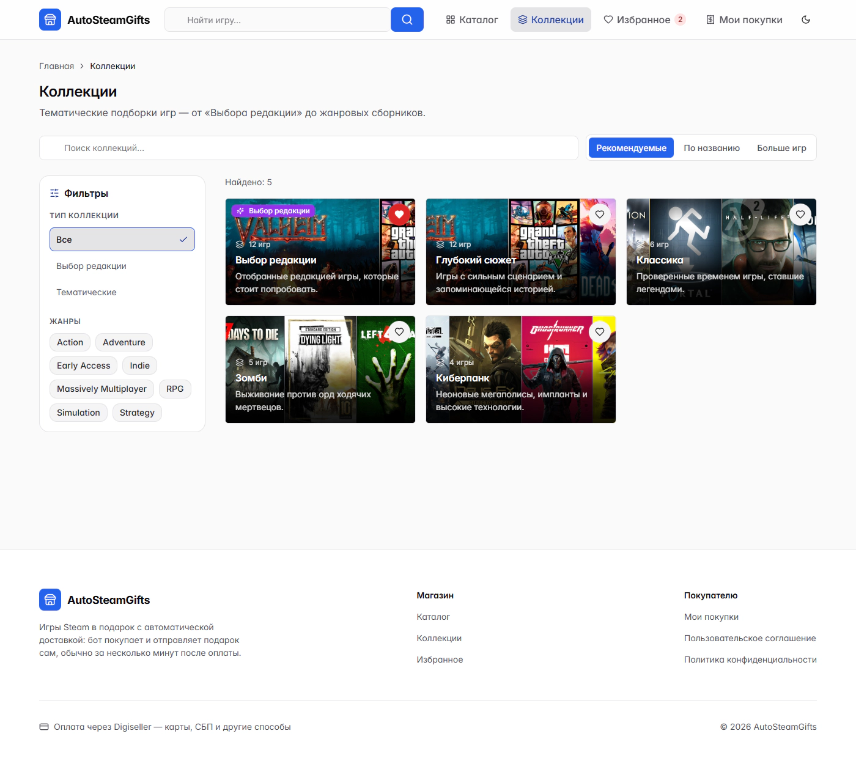
Task: Toggle the Simulation genre chip
Action: [78, 413]
